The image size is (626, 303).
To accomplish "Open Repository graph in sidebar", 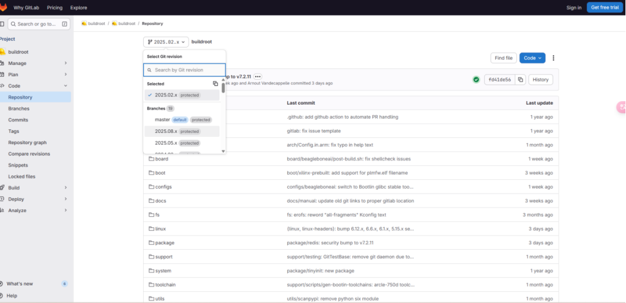I will (x=35, y=142).
